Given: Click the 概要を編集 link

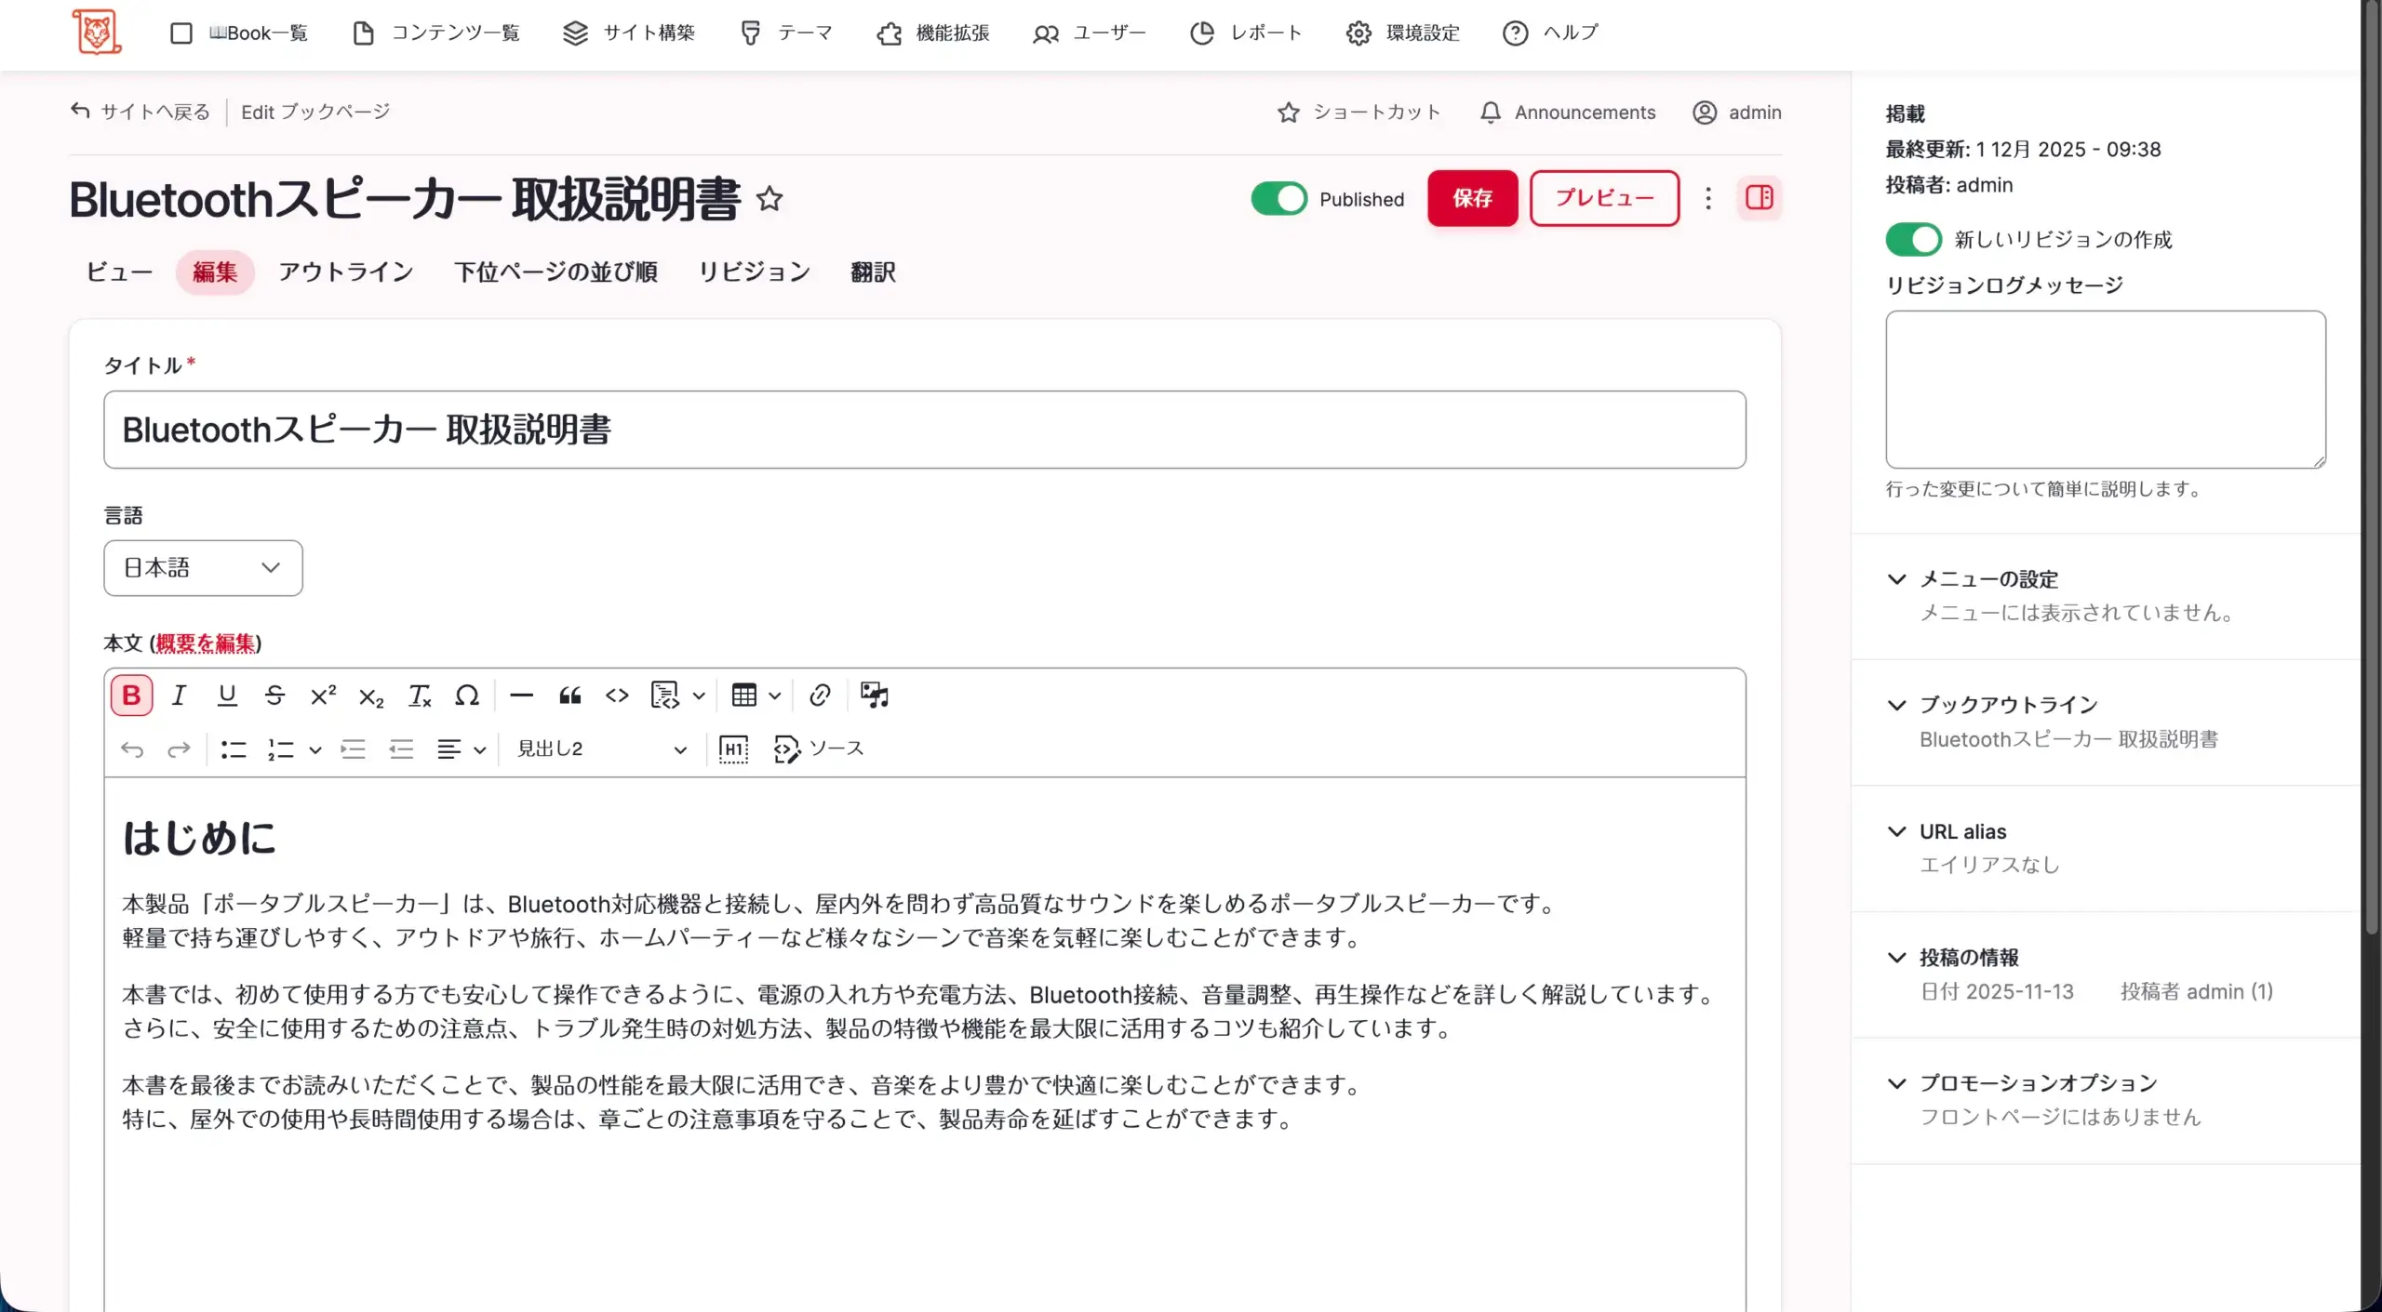Looking at the screenshot, I should [x=206, y=643].
